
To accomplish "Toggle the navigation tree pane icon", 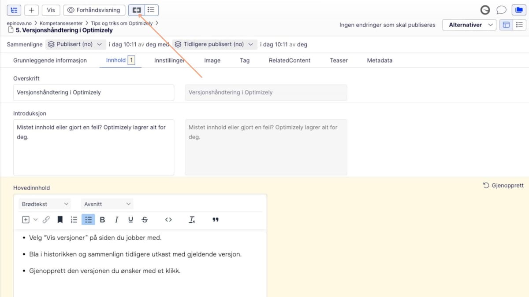I will coord(15,10).
